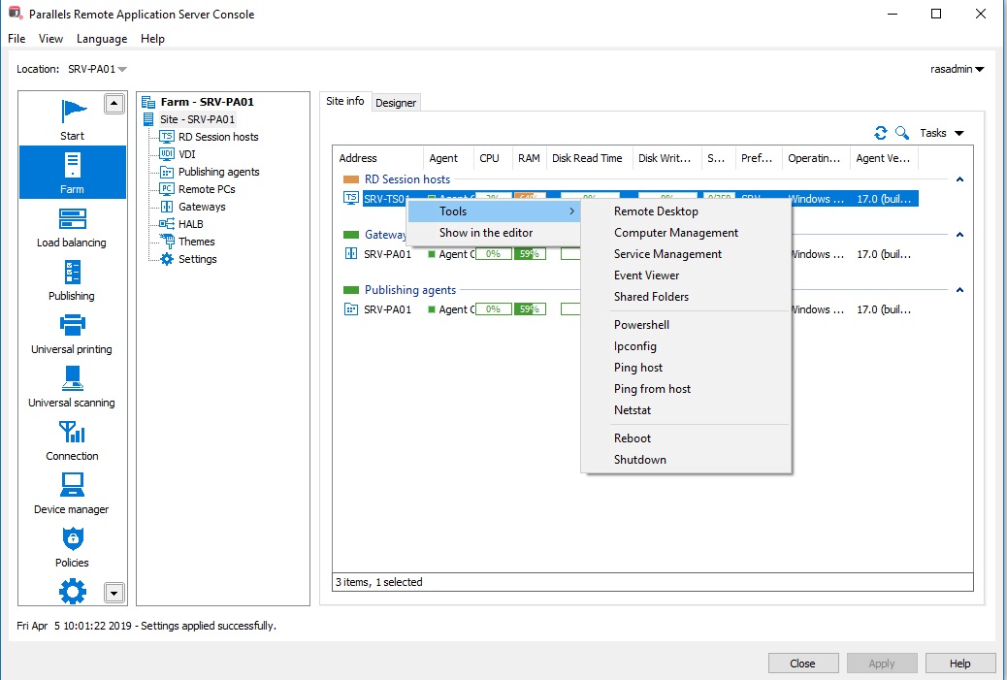The width and height of the screenshot is (1007, 680).
Task: Select the Connection sidebar icon
Action: pos(72,438)
